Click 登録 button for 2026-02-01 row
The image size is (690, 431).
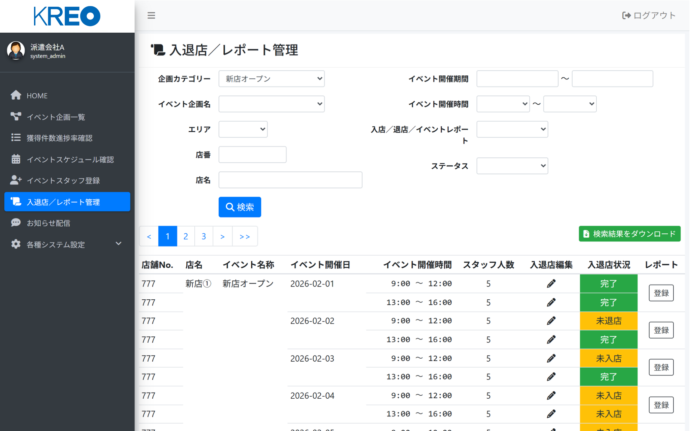tap(661, 293)
